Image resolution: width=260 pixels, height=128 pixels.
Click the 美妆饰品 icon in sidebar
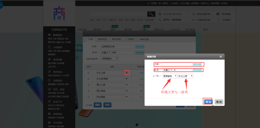click(49, 72)
